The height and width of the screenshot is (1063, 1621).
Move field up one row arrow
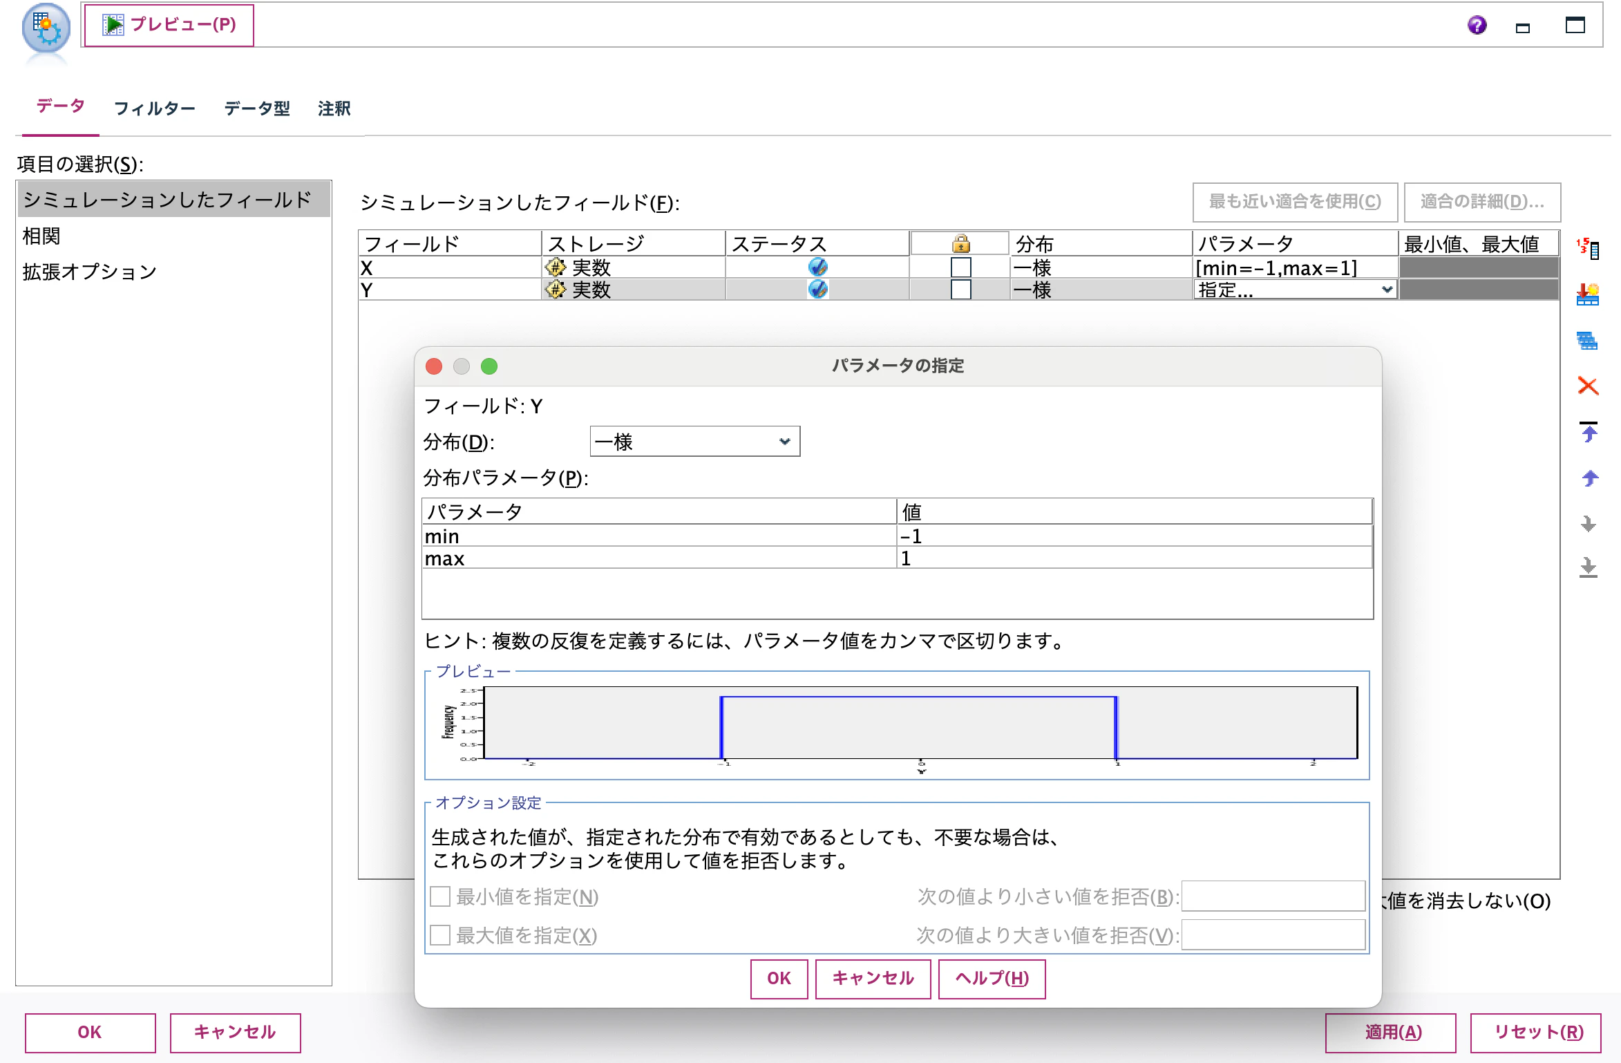1589,478
